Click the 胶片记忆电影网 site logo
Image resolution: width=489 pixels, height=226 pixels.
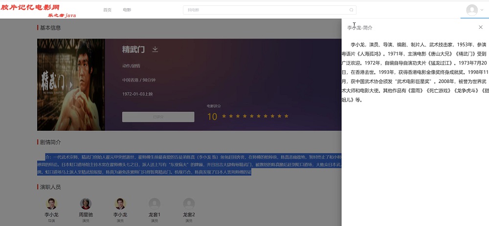30,10
